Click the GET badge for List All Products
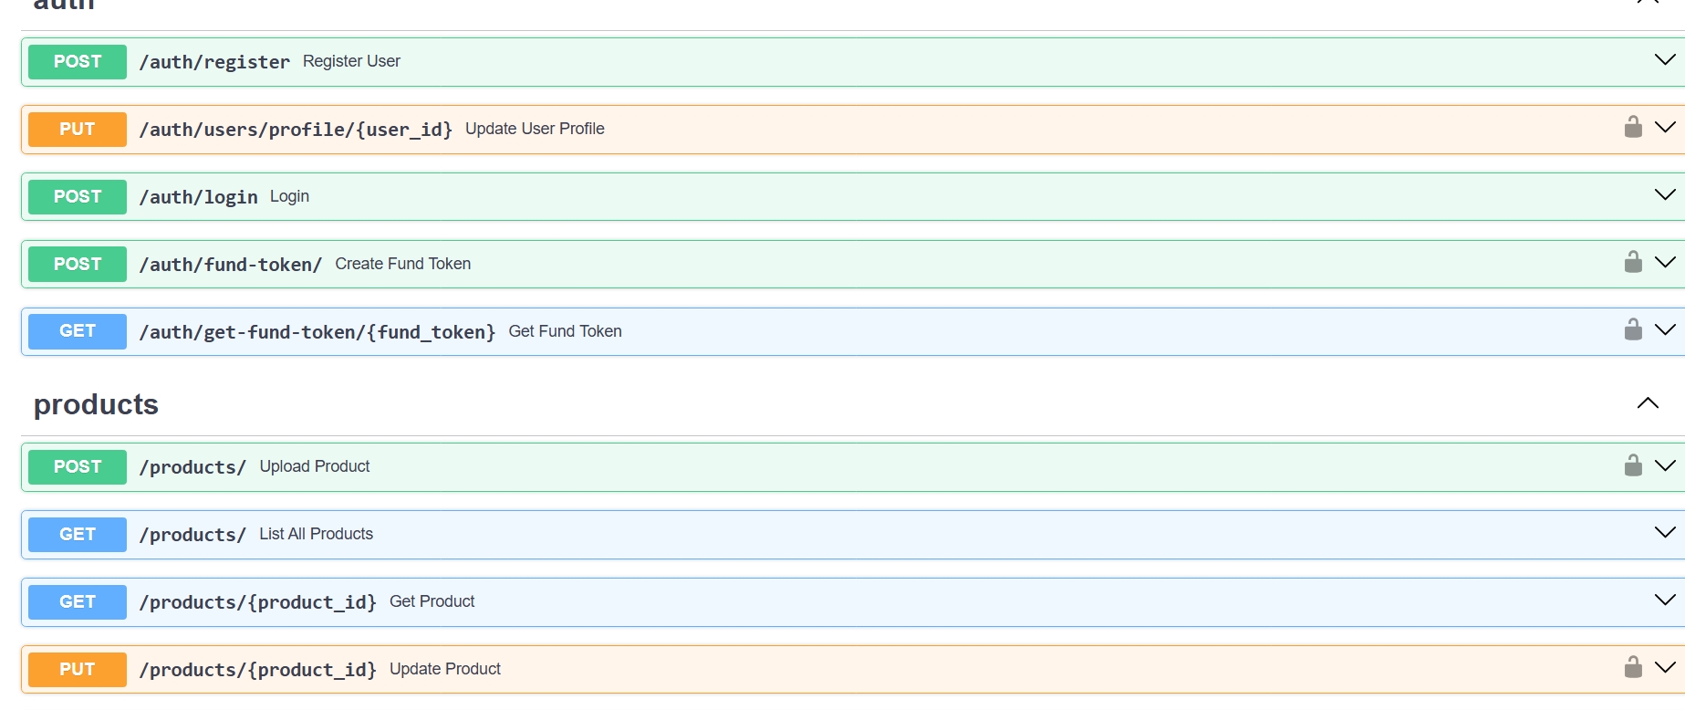Image resolution: width=1685 pixels, height=710 pixels. pyautogui.click(x=78, y=535)
